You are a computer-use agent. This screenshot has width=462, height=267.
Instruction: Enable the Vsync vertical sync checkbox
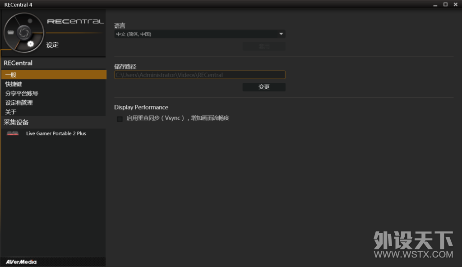pyautogui.click(x=120, y=119)
